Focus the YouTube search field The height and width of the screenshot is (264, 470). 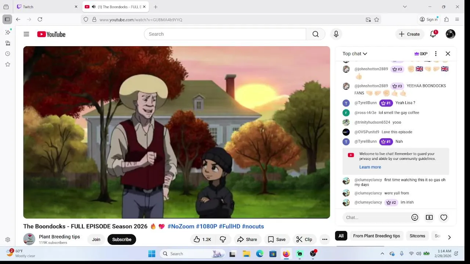coord(225,34)
